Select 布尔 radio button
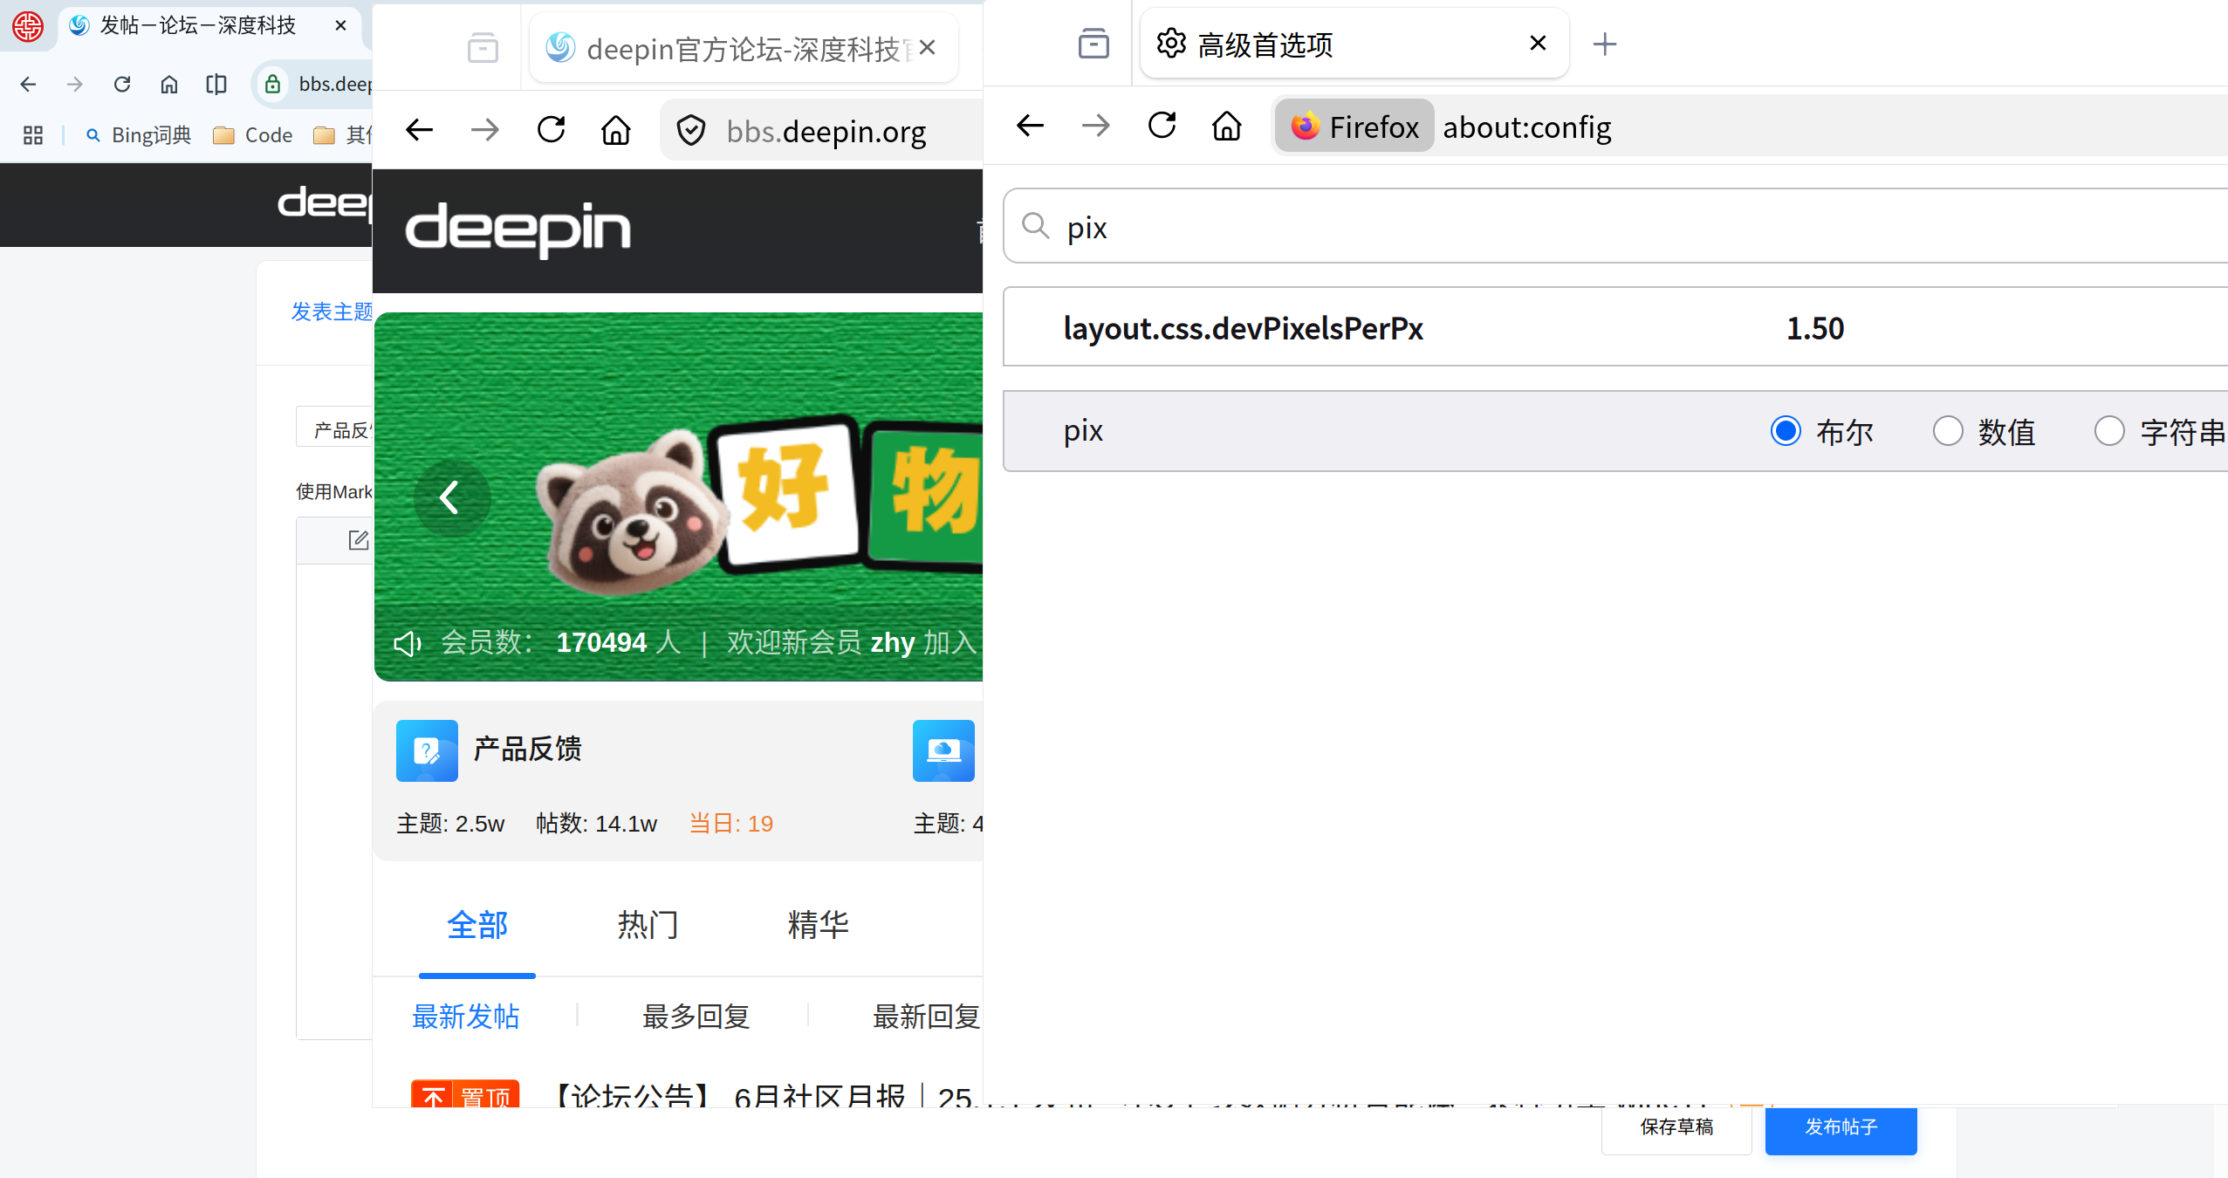The height and width of the screenshot is (1178, 2228). click(1786, 431)
